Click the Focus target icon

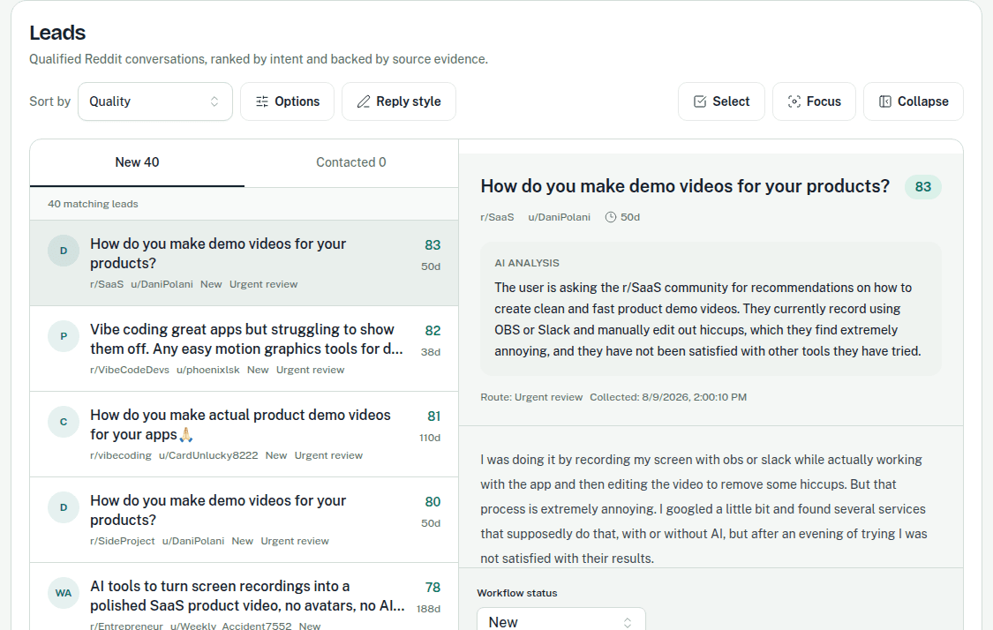[x=794, y=101]
